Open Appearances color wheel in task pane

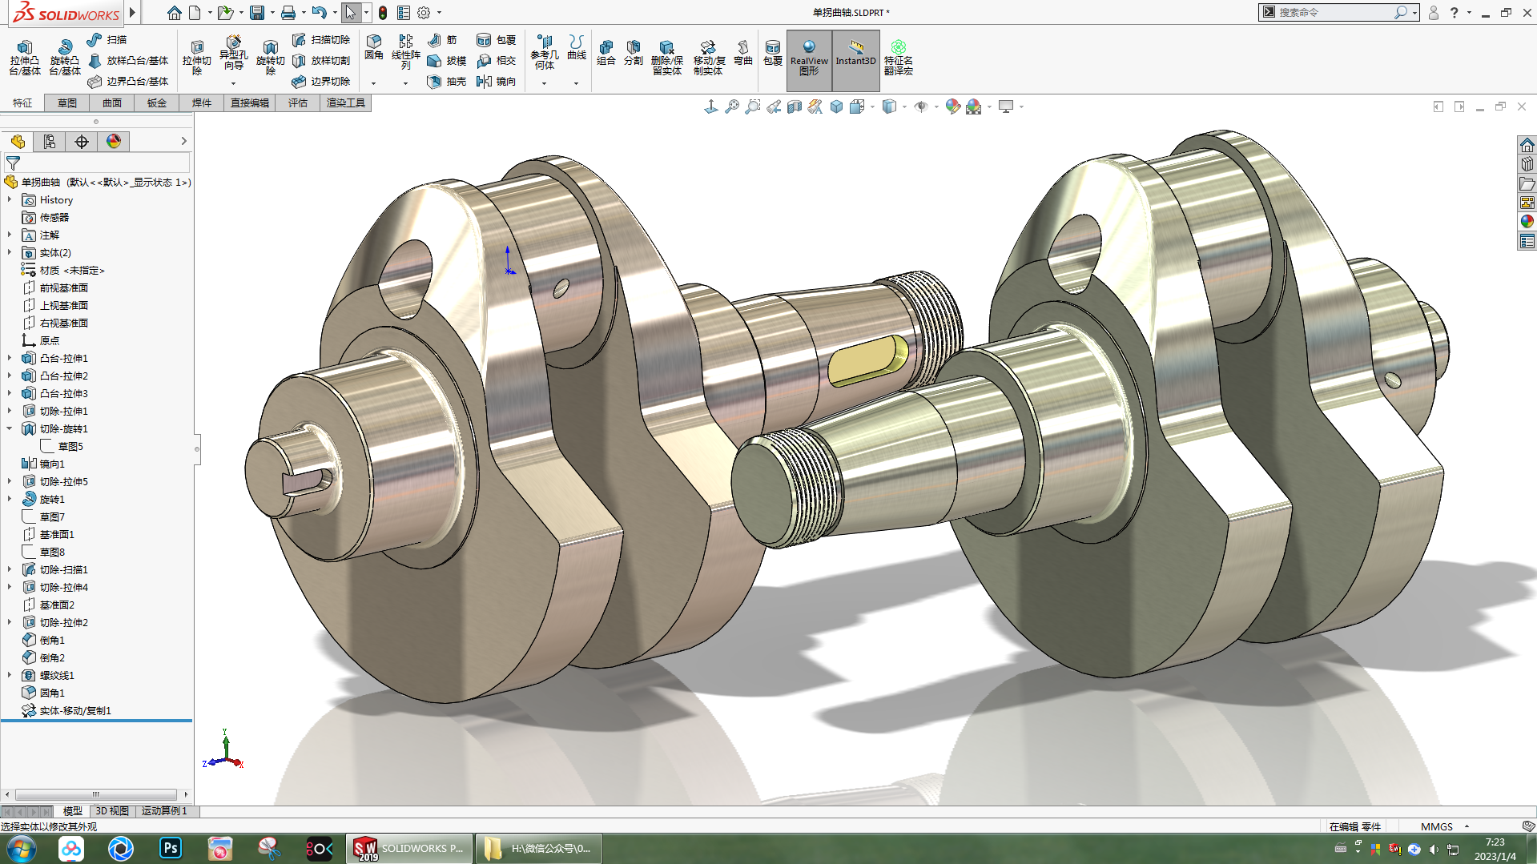click(x=1527, y=222)
